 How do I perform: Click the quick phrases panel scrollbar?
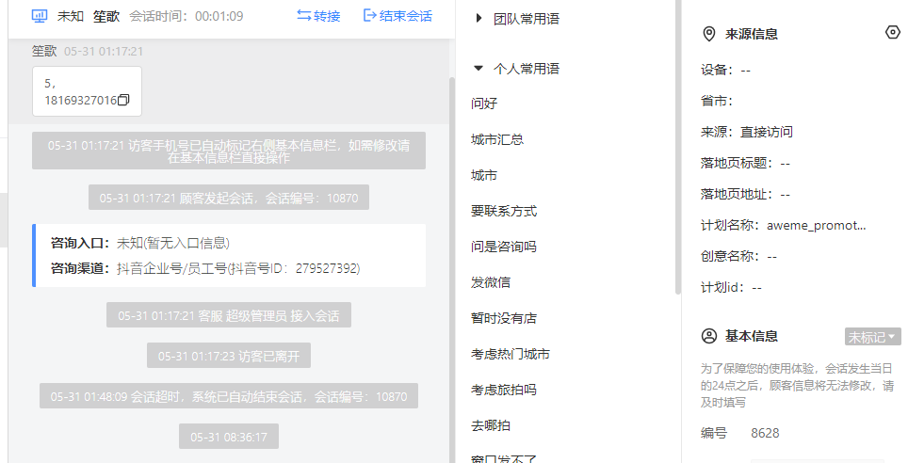tap(677, 148)
